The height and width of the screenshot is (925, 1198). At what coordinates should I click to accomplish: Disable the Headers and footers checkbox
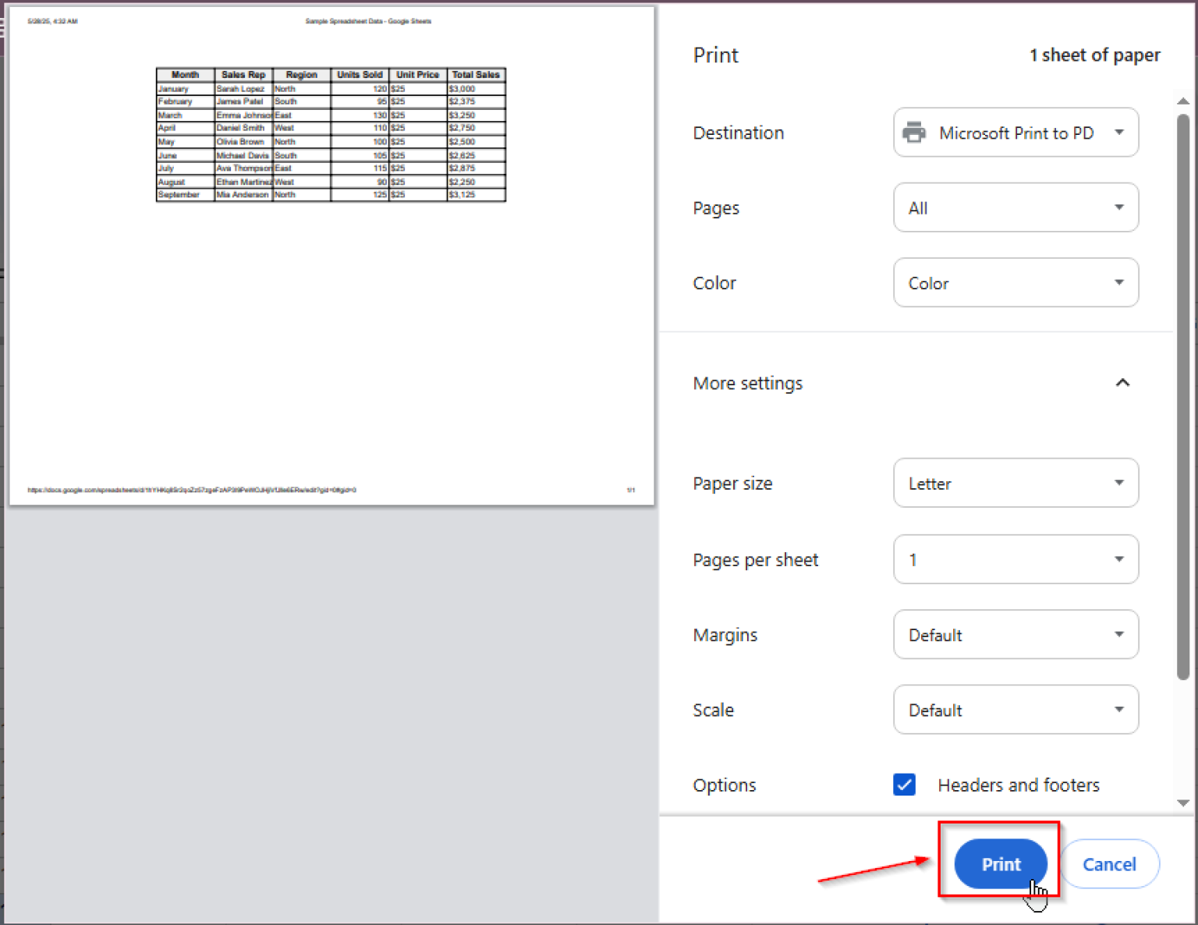pyautogui.click(x=903, y=785)
